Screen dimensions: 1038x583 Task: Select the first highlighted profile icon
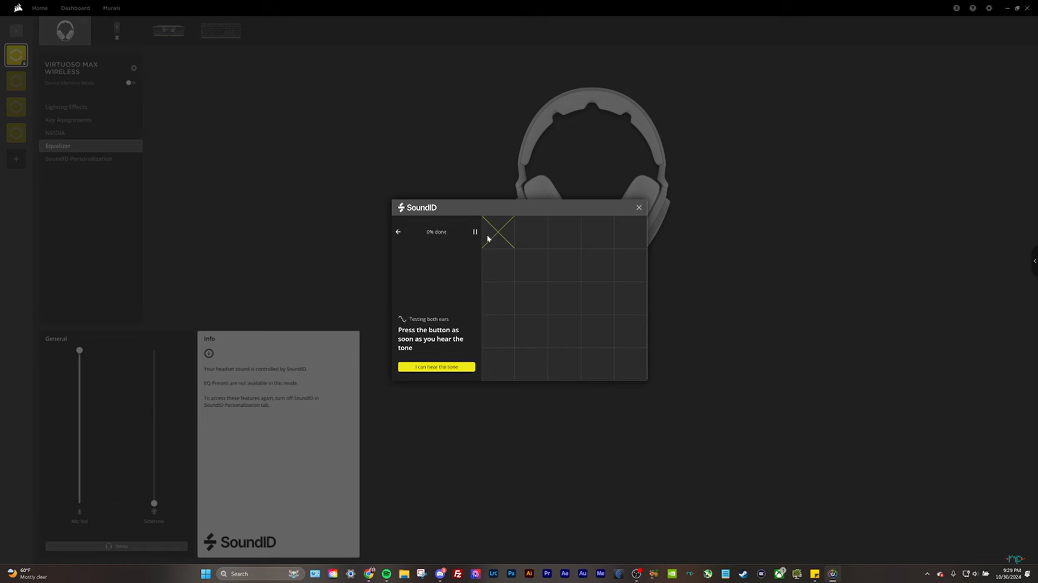[x=16, y=55]
